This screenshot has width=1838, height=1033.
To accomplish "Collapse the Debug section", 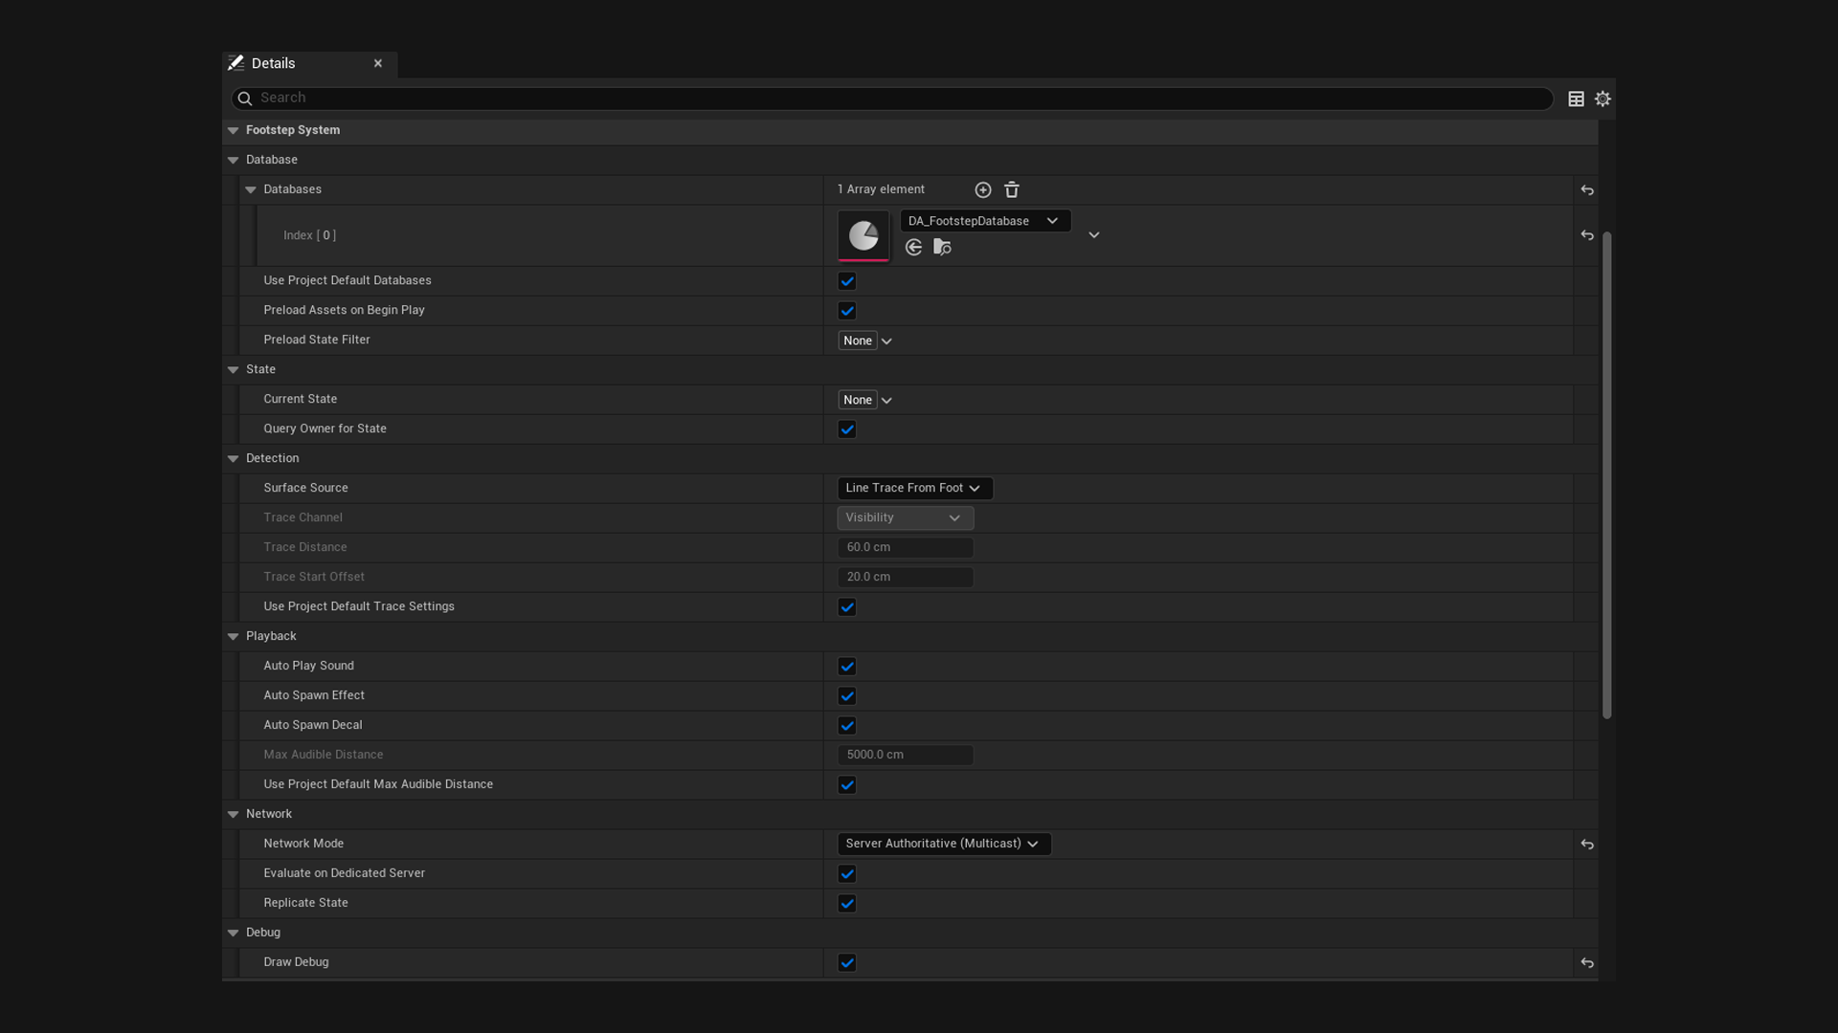I will [233, 934].
